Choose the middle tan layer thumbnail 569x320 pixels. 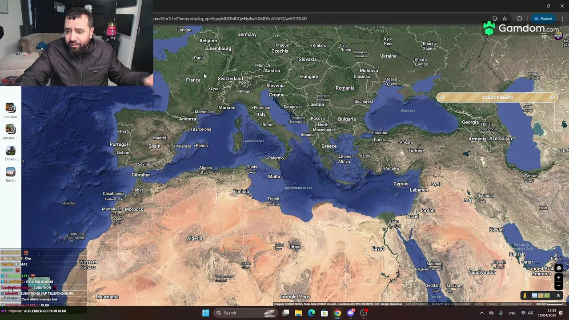pos(541,296)
